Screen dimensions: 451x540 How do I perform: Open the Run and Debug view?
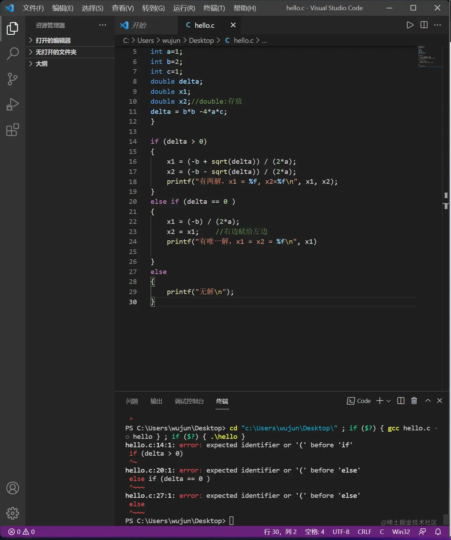pos(13,104)
